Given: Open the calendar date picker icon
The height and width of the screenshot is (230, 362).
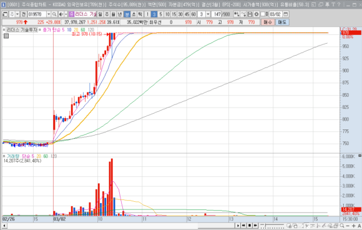Looking at the screenshot, I should coord(286,14).
